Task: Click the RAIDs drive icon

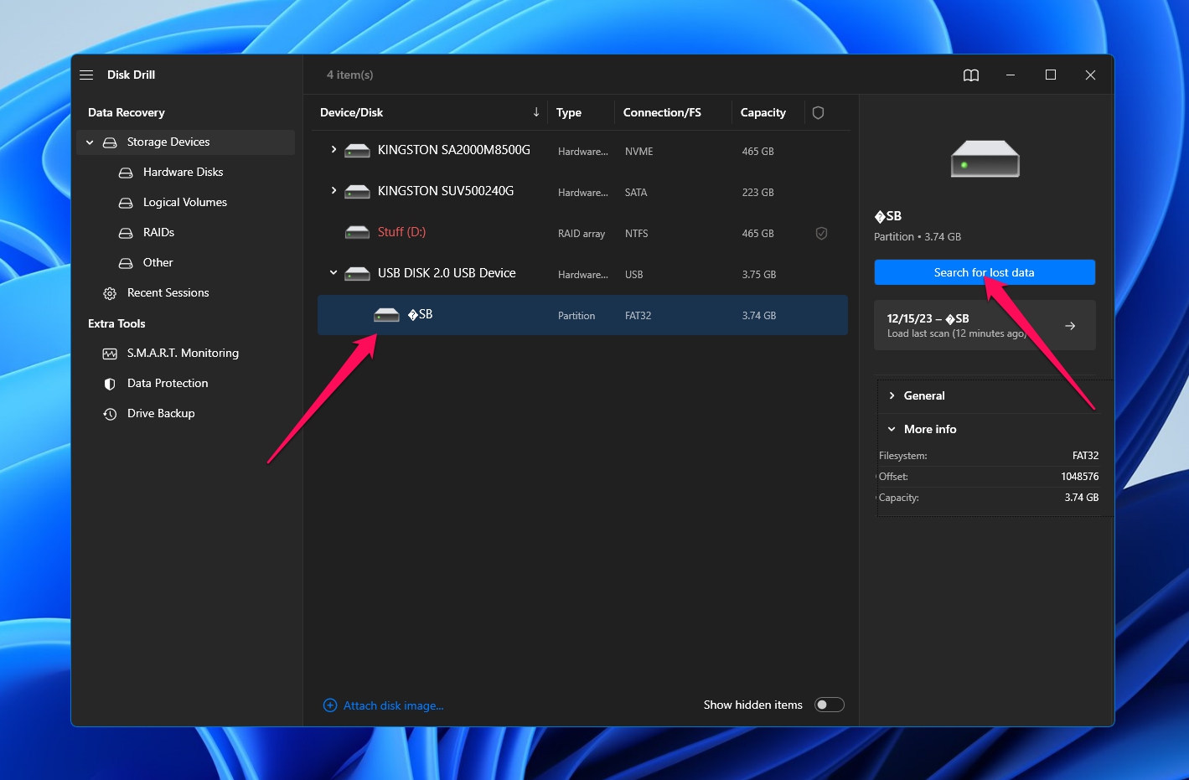Action: coord(126,233)
